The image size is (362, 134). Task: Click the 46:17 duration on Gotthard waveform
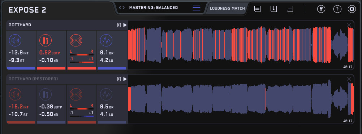point(348,67)
